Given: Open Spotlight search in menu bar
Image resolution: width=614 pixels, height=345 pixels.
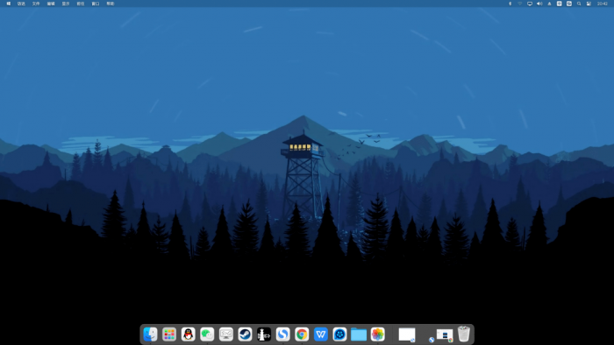Looking at the screenshot, I should pyautogui.click(x=579, y=4).
